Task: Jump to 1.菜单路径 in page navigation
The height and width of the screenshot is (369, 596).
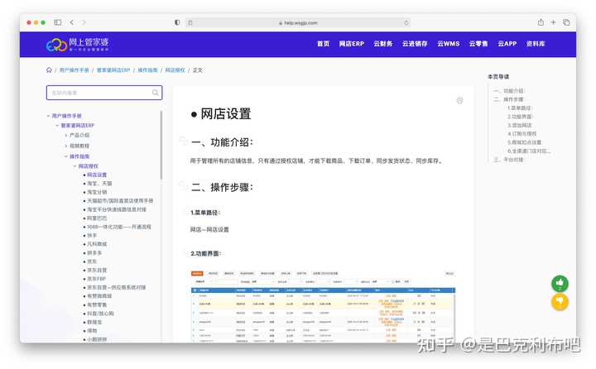Action: tap(519, 108)
